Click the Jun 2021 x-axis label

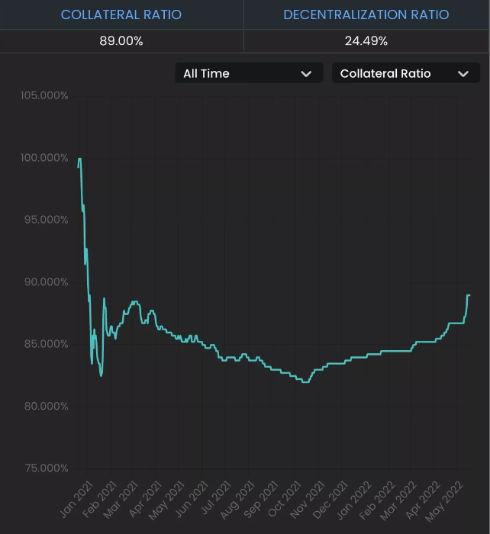[192, 499]
